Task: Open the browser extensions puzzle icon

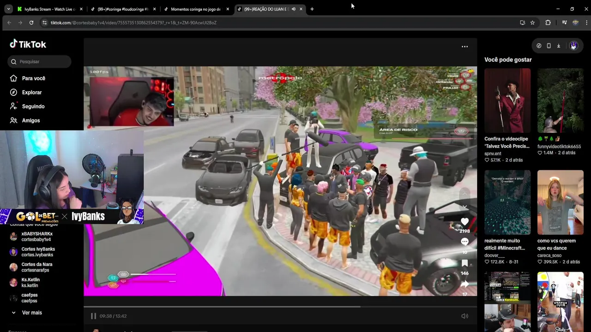Action: (548, 23)
